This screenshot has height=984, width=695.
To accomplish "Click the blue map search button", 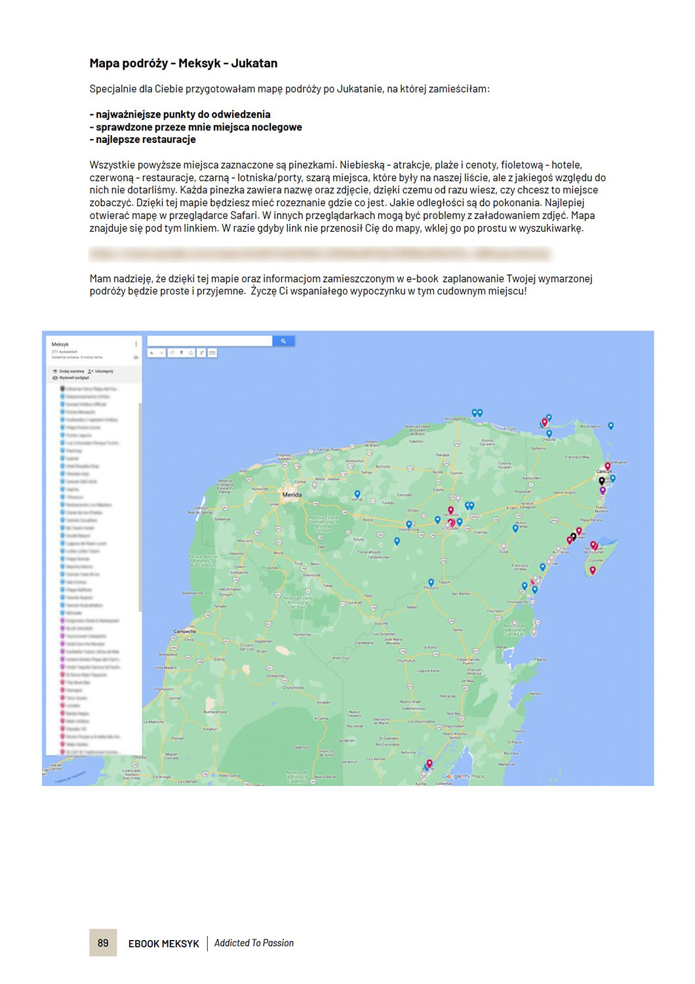I will [283, 341].
